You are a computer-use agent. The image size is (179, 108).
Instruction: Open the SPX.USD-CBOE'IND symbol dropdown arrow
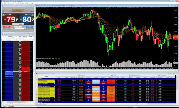(x=55, y=80)
